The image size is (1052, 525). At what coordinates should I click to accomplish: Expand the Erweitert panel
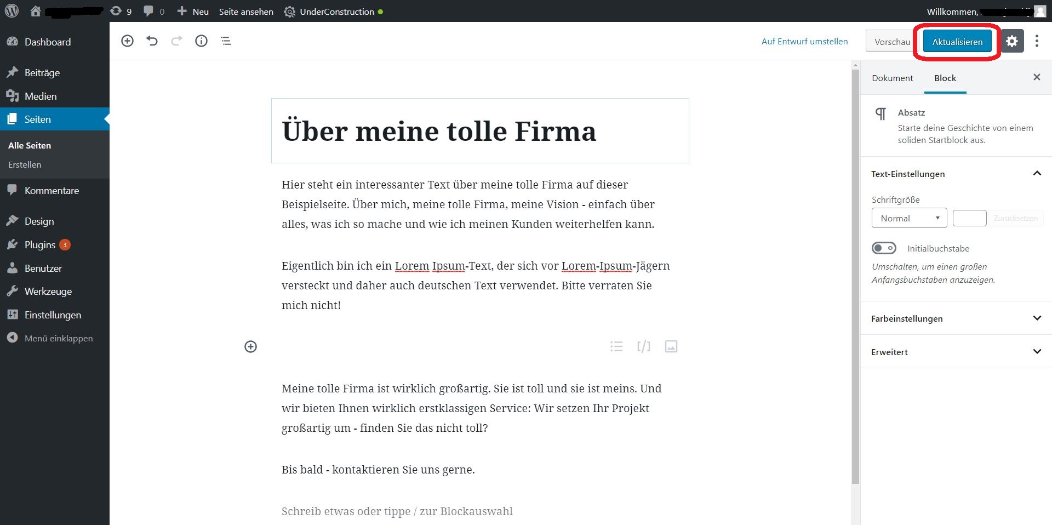pyautogui.click(x=956, y=352)
